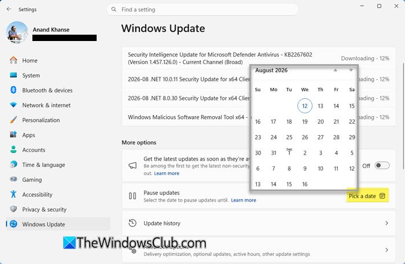
Task: Click the Bluetooth icon in sidebar
Action: 13,90
